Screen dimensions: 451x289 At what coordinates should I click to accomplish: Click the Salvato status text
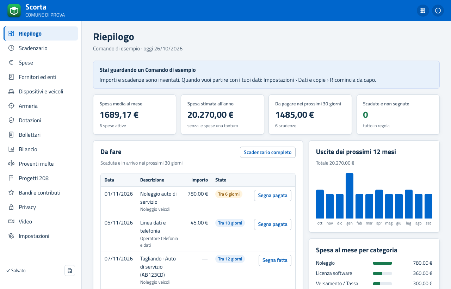pos(16,271)
